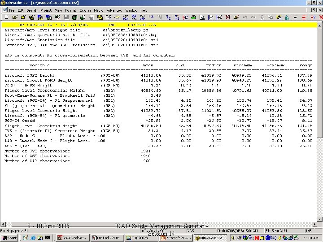This screenshot has height=242, width=323.
Task: Click the Unix/Mac to DOS conversion icon
Action: coord(125,17)
